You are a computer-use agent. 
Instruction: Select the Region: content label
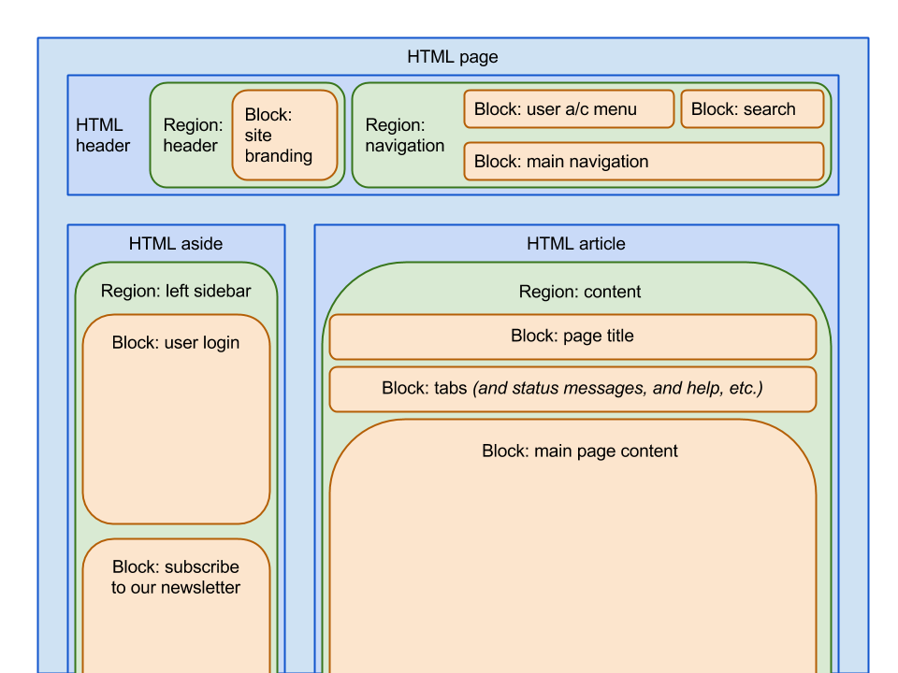click(580, 292)
